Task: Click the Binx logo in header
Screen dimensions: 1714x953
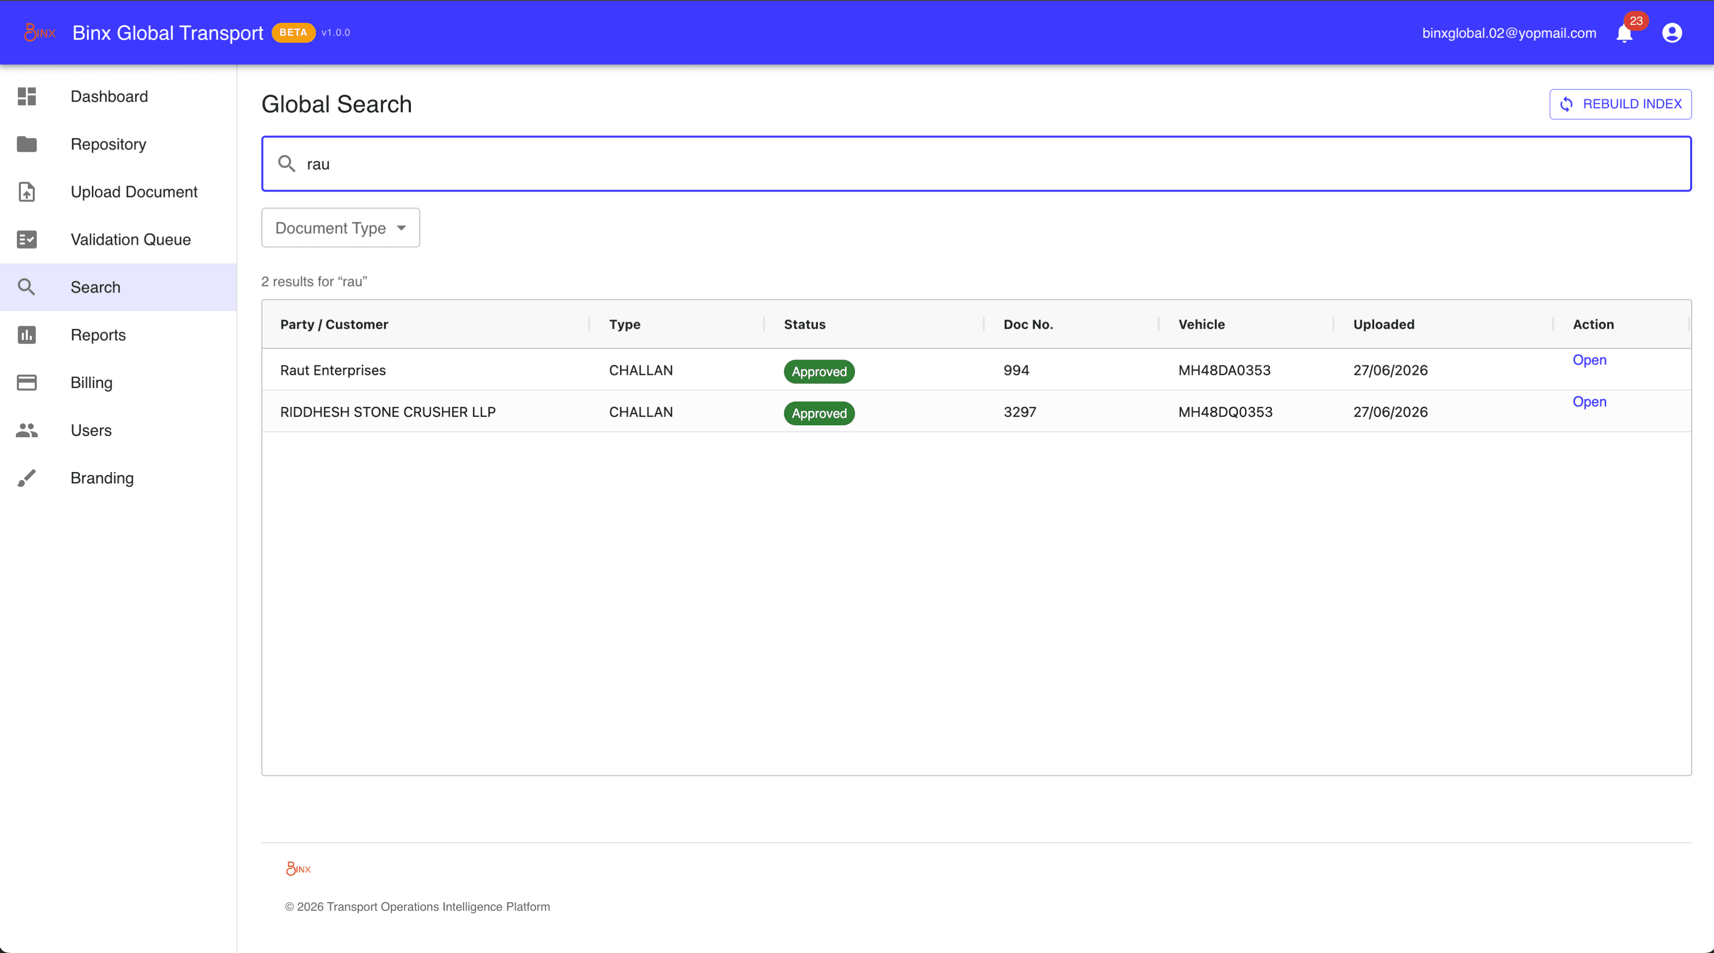Action: [39, 32]
